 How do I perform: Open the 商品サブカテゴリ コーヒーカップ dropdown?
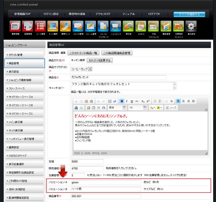pyautogui.click(x=90, y=69)
